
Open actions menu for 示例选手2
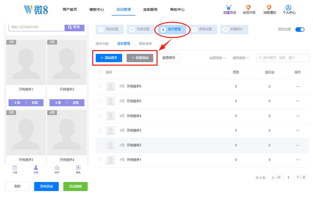[298, 145]
